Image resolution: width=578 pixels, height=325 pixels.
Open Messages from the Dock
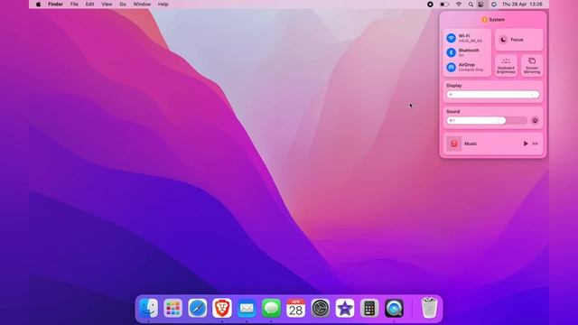[271, 308]
